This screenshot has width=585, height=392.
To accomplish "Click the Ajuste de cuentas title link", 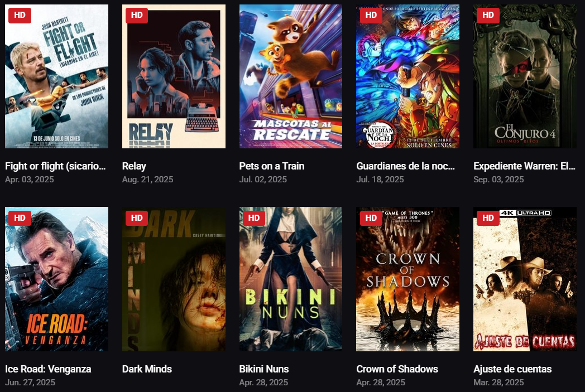I will (512, 369).
